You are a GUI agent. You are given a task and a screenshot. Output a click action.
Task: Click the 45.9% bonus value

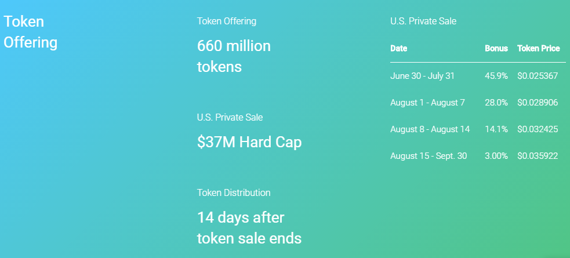(496, 76)
